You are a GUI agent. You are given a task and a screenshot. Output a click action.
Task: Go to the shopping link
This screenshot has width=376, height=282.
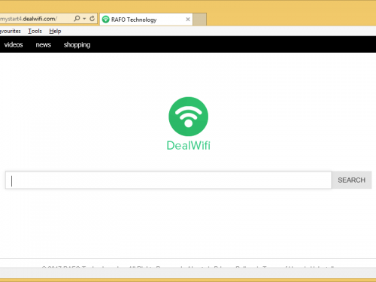point(77,45)
